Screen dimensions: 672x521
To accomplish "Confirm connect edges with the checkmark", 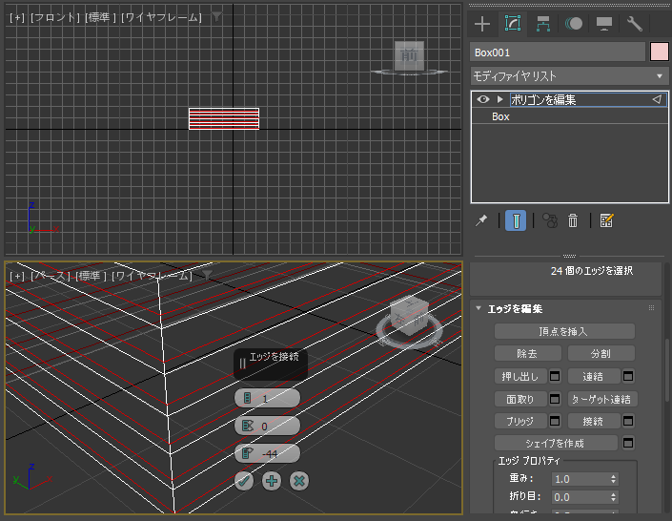I will pyautogui.click(x=244, y=481).
